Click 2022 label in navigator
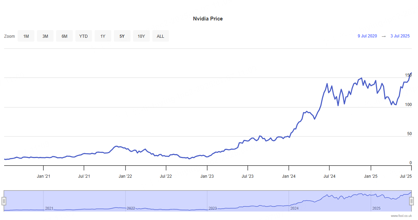 click(x=131, y=208)
